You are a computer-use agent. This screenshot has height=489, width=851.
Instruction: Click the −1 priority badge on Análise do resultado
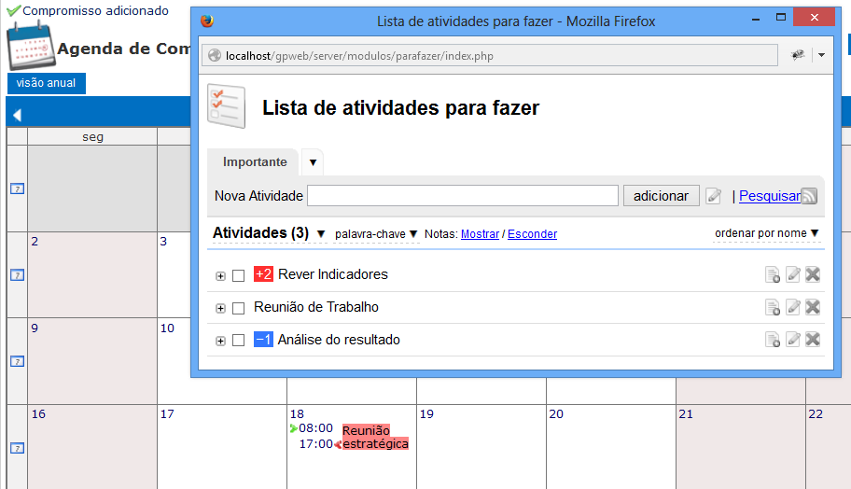263,339
